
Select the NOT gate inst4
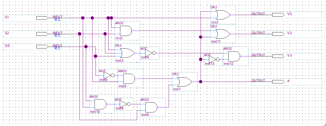pos(150,53)
